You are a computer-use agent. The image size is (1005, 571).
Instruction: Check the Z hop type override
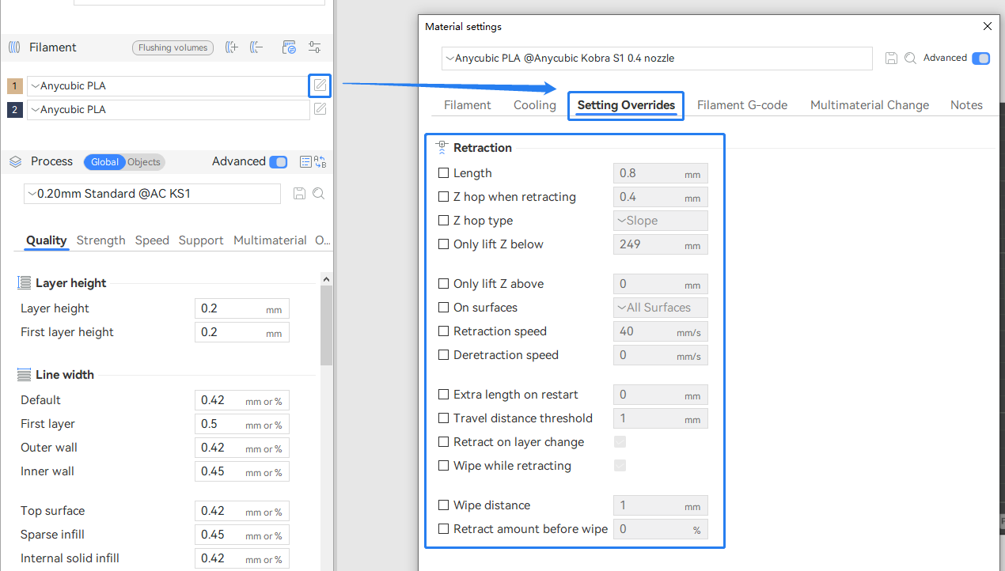pos(443,221)
